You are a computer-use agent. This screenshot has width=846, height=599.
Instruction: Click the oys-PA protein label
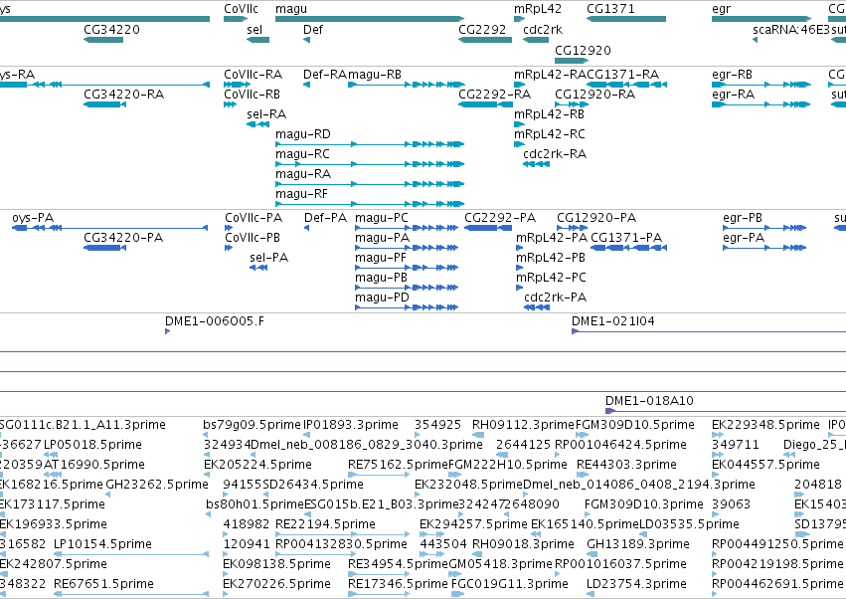click(x=33, y=218)
